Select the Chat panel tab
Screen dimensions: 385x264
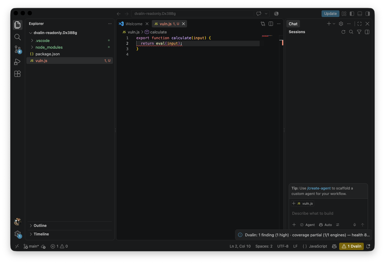coord(293,24)
